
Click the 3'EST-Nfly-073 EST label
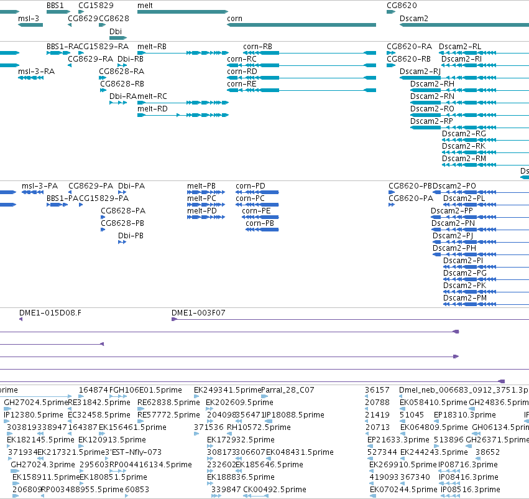(x=133, y=452)
